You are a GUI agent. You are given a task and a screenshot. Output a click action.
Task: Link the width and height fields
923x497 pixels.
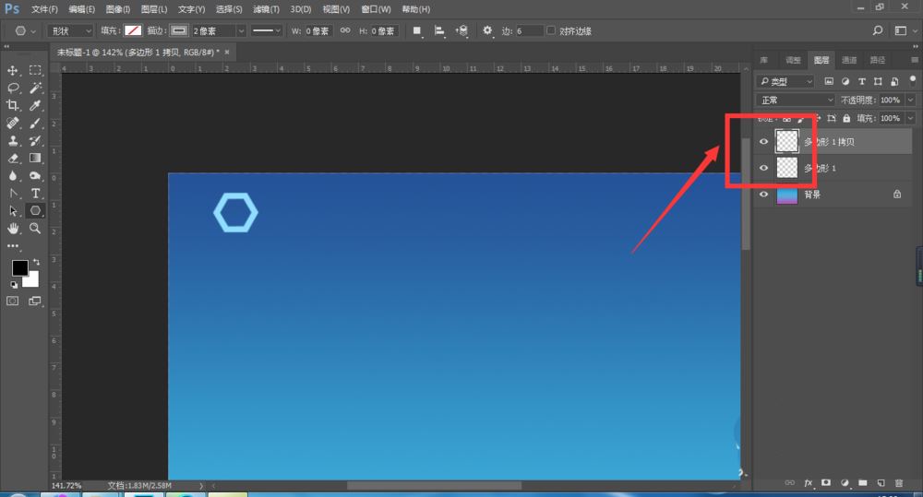[345, 30]
